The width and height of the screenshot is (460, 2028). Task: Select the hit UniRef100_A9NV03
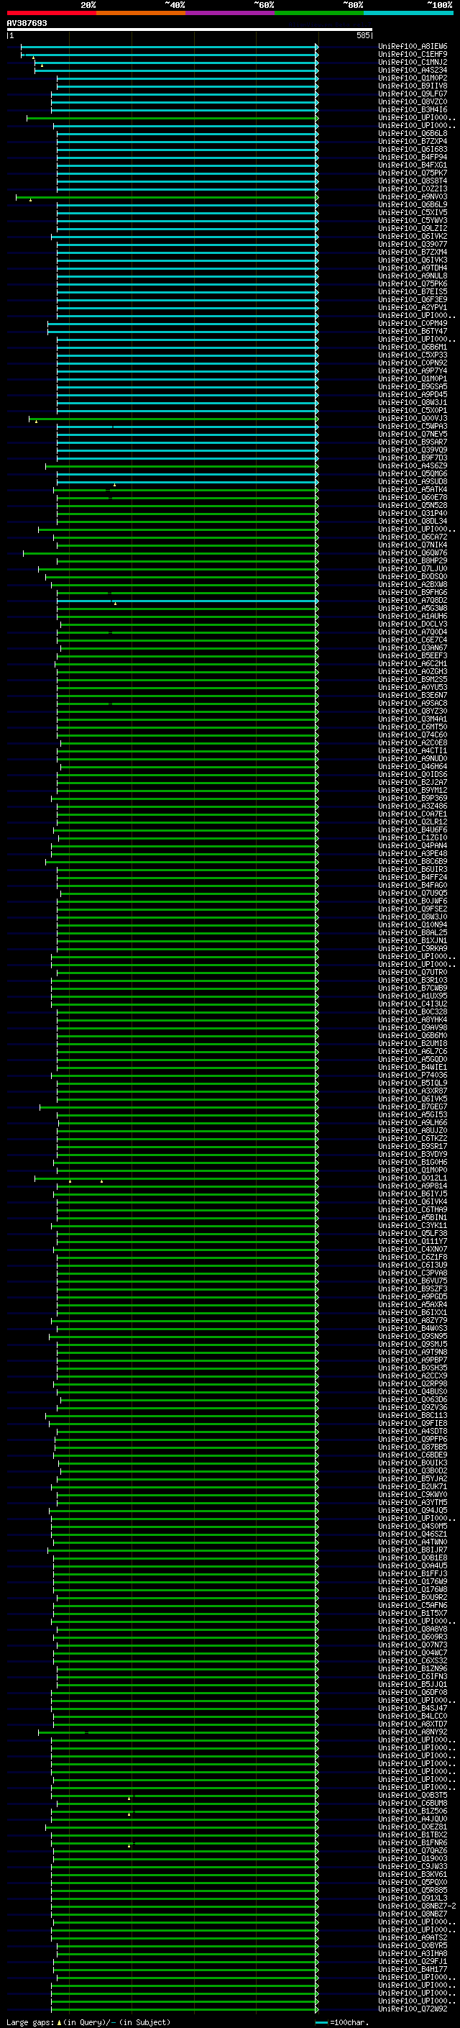click(413, 197)
